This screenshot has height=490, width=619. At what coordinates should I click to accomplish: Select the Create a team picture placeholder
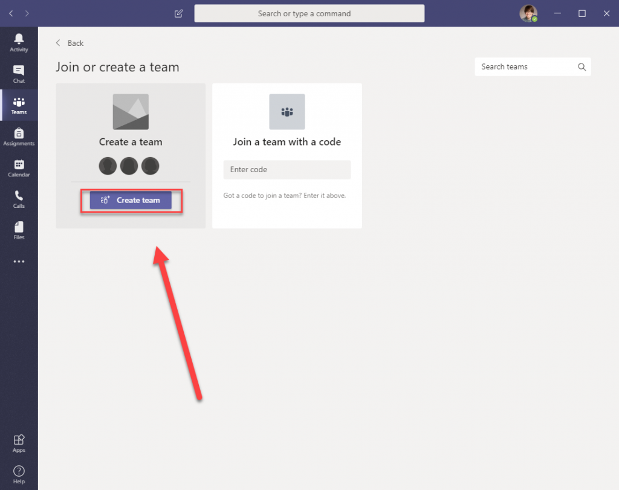tap(131, 112)
